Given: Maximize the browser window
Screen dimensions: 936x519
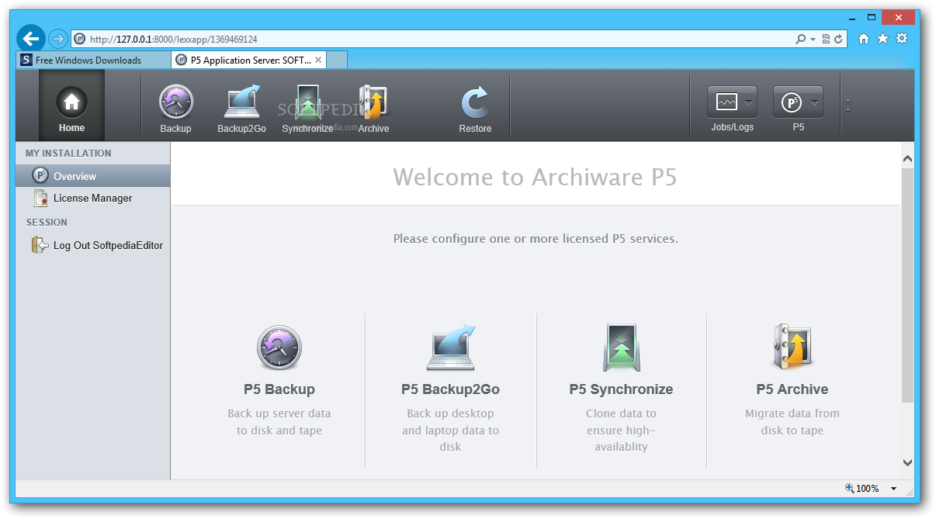Looking at the screenshot, I should (x=872, y=16).
